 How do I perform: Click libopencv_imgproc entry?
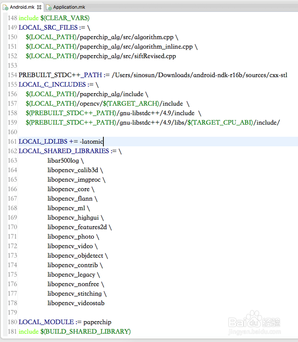click(74, 179)
